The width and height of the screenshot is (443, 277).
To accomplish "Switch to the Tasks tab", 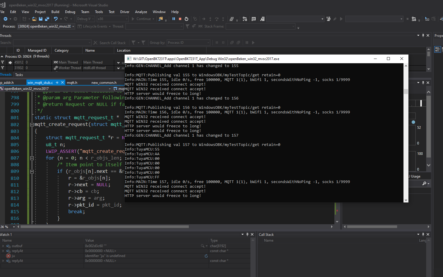I will pos(19,75).
